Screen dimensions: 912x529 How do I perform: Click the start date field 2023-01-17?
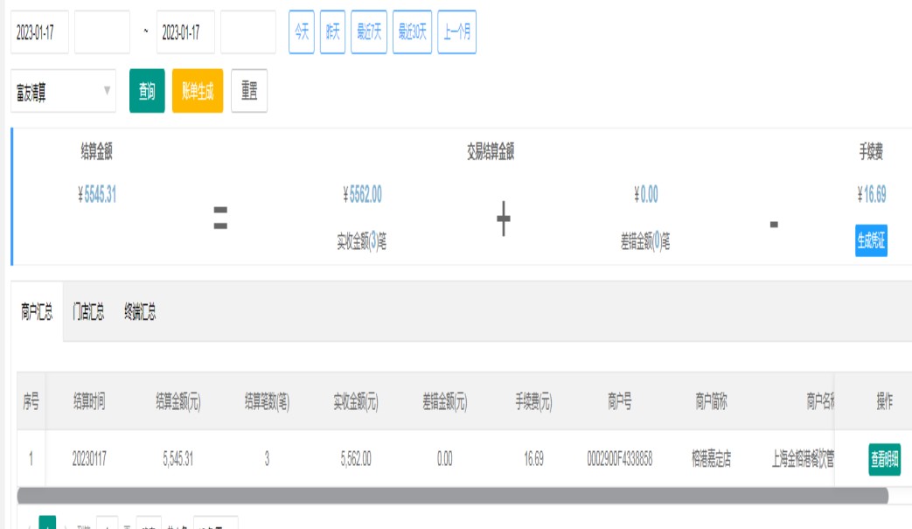(39, 32)
